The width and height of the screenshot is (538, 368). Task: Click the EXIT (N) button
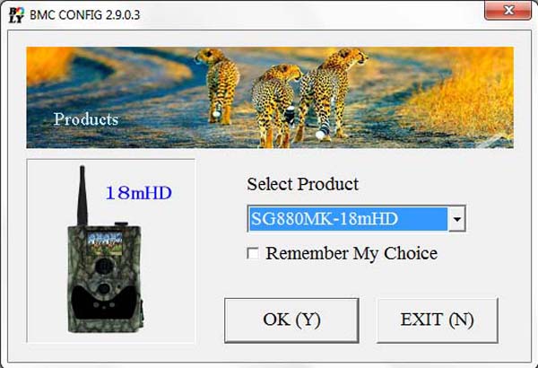point(438,320)
